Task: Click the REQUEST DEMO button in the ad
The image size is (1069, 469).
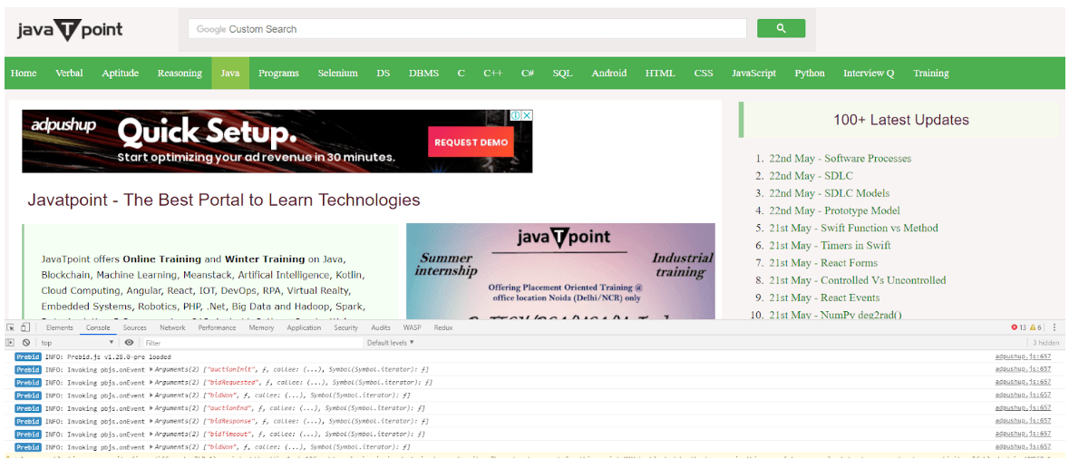Action: pos(471,142)
